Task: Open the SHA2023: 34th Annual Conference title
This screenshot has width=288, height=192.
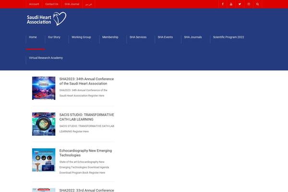Action: tap(86, 81)
